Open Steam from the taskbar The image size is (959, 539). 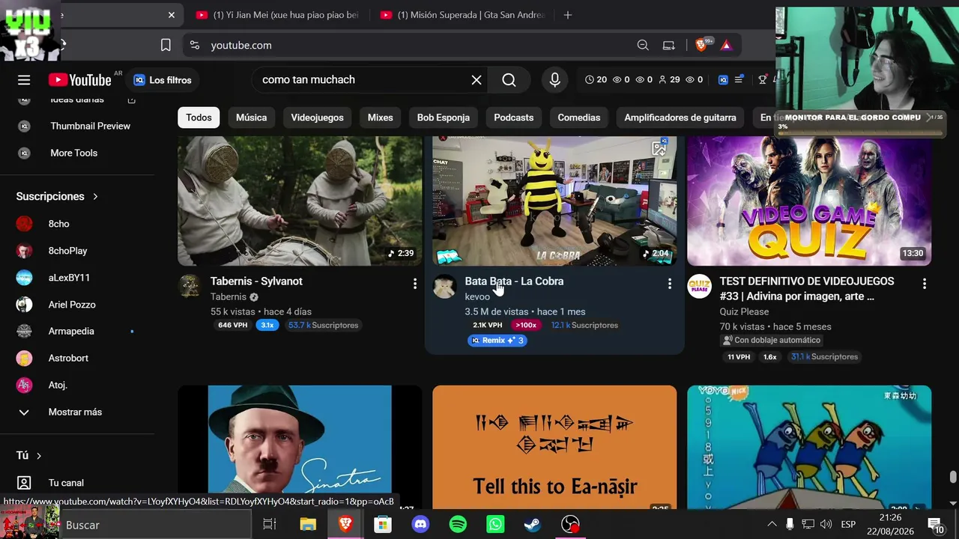point(533,525)
